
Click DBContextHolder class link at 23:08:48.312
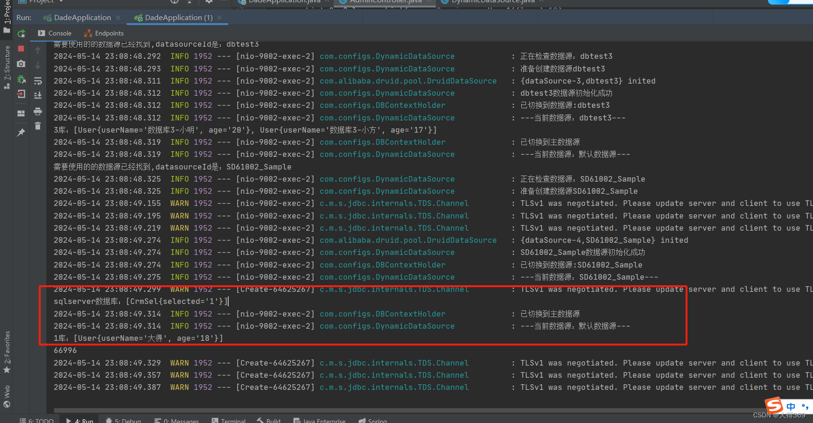(382, 106)
